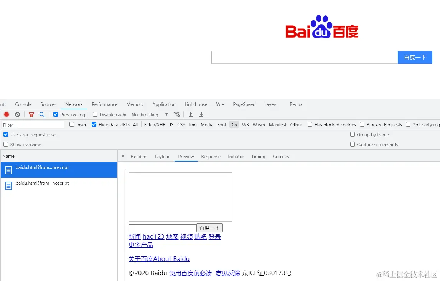440x281 pixels.
Task: Enable Disable cache checkbox
Action: pyautogui.click(x=95, y=114)
